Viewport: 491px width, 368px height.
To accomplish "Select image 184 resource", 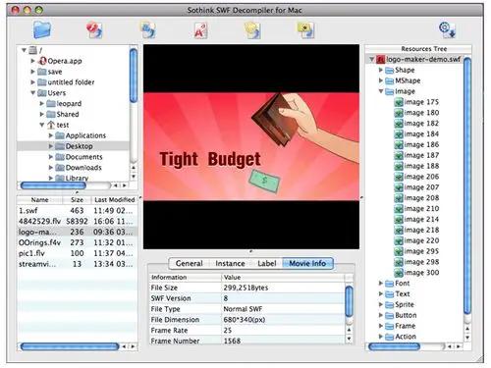I will click(416, 134).
